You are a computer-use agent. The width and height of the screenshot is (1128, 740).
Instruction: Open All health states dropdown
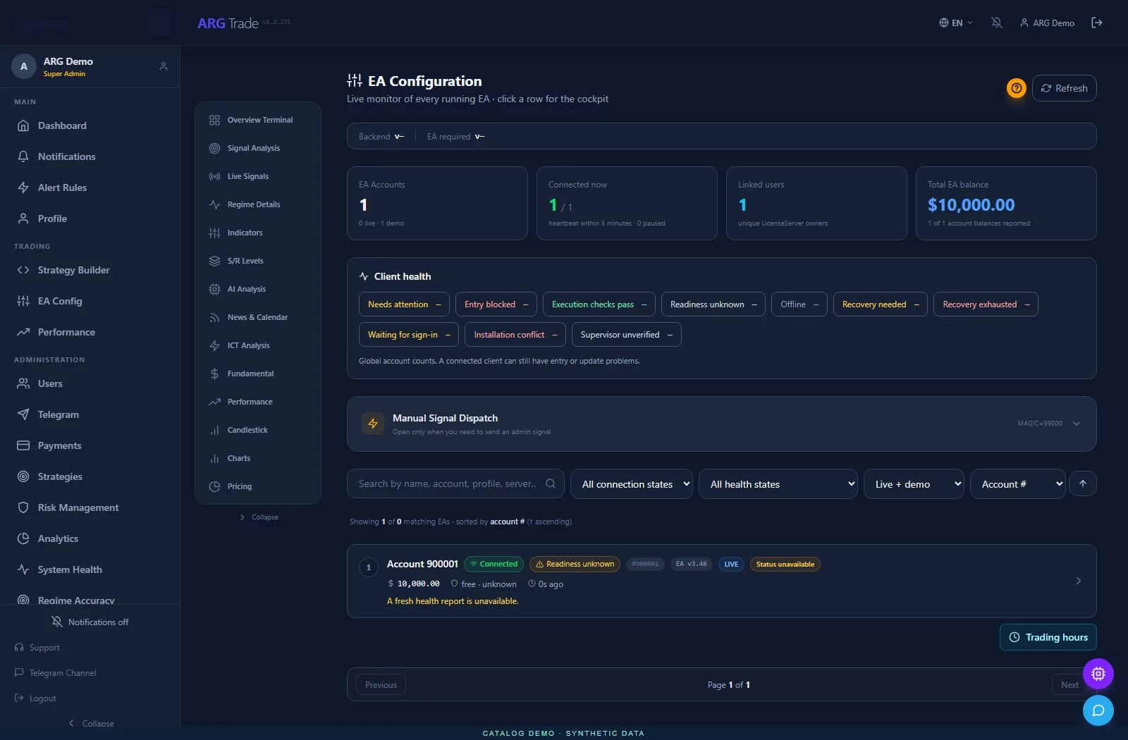coord(778,484)
